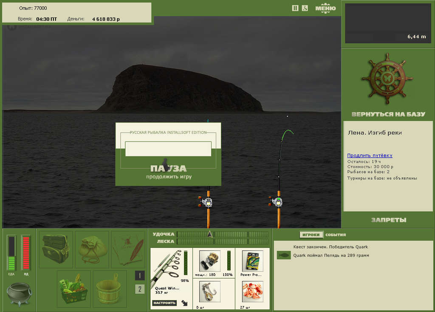Select rod slot number 2
Viewport: 435px width, 312px height.
(x=139, y=289)
